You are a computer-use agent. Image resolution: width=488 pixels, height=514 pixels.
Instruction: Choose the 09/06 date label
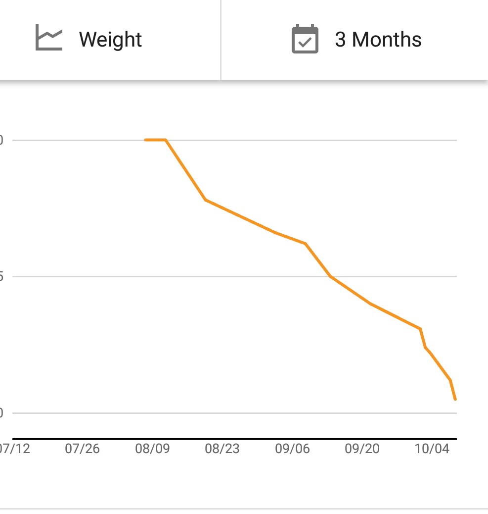pyautogui.click(x=292, y=449)
